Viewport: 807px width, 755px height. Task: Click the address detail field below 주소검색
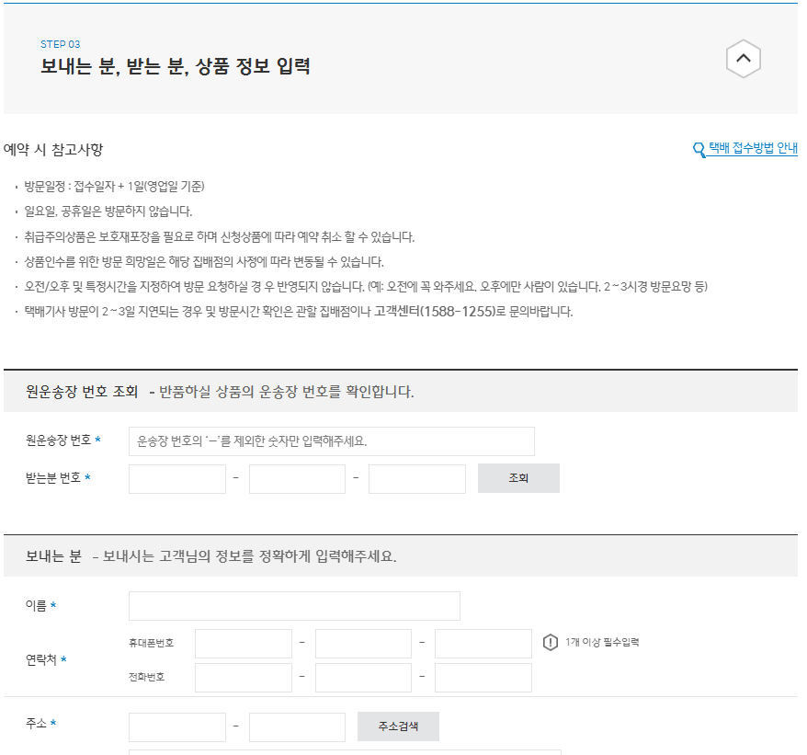click(x=294, y=752)
